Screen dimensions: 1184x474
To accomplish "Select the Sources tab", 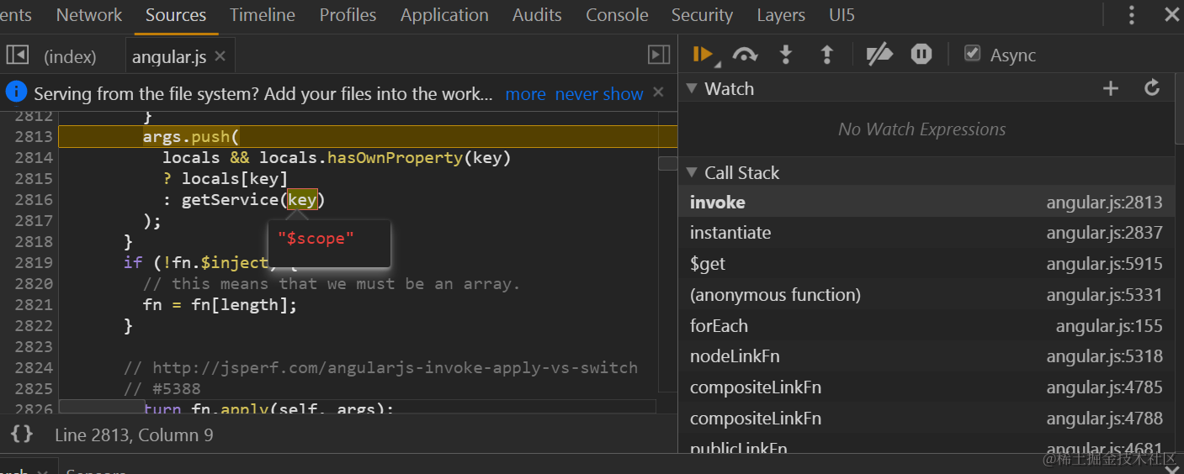I will pyautogui.click(x=176, y=15).
